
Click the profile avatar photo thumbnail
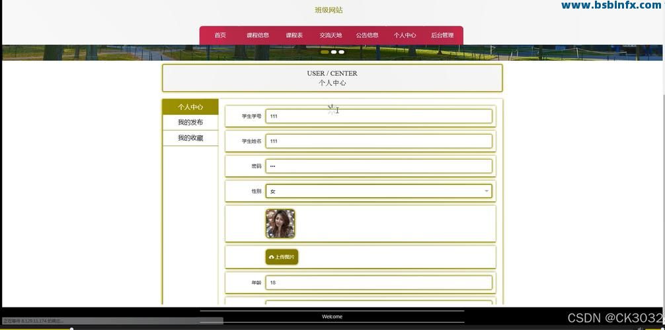coord(280,224)
